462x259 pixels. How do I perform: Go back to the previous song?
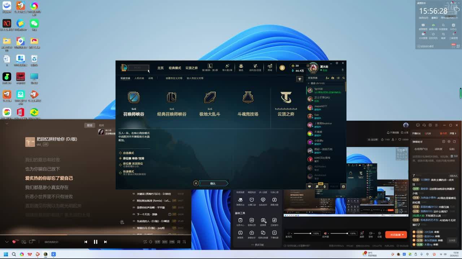tap(86, 242)
